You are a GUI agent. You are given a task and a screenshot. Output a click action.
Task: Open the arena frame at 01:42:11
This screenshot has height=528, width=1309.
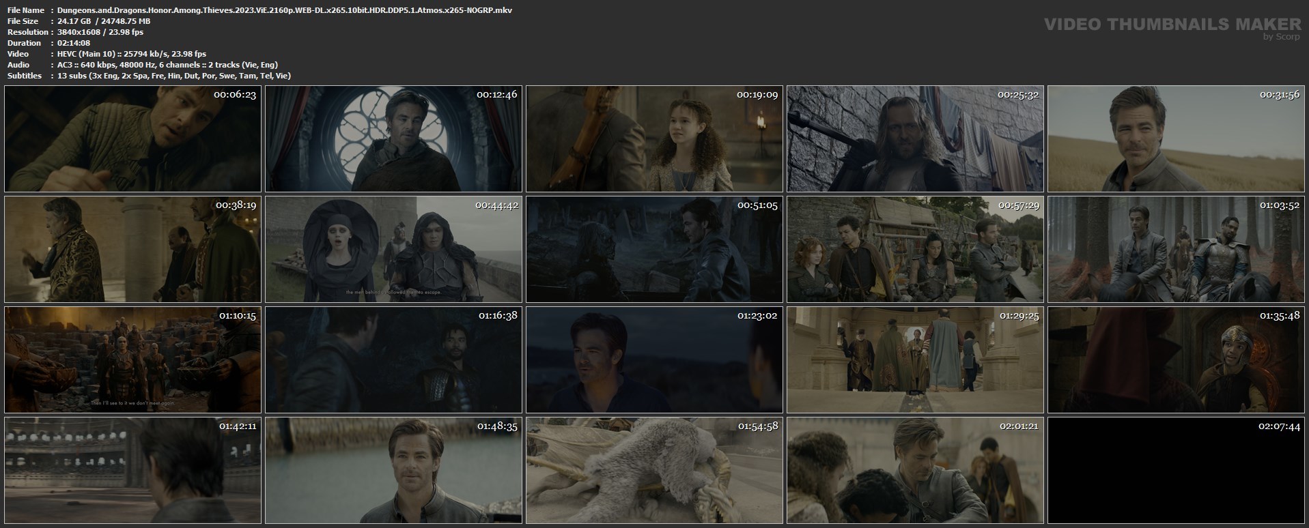click(x=132, y=470)
